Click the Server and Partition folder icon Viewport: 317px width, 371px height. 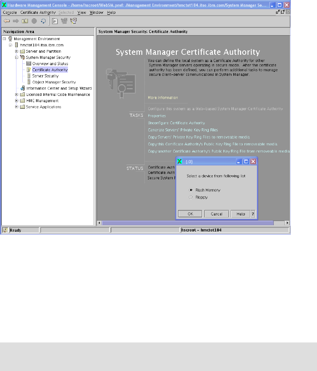[22, 51]
